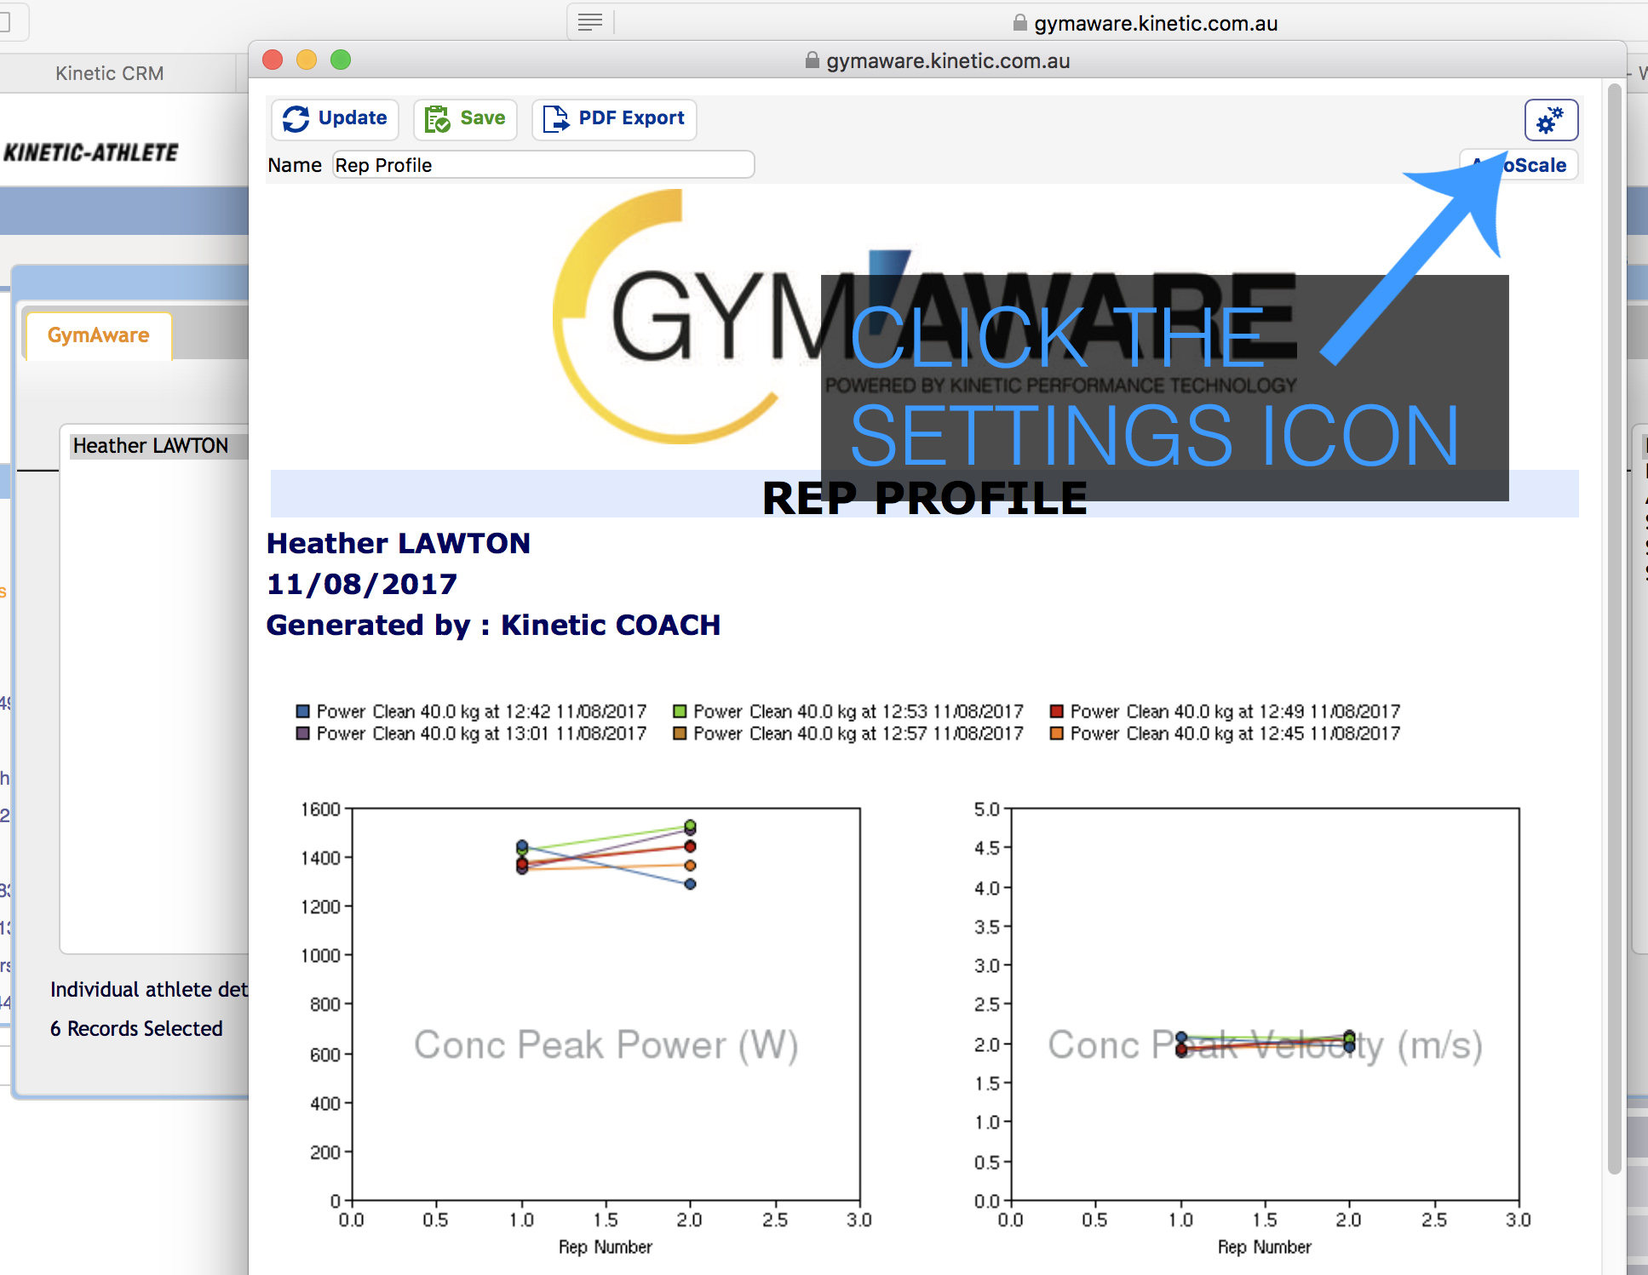Click the Update refresh arrows icon
Image resolution: width=1648 pixels, height=1275 pixels.
click(296, 119)
